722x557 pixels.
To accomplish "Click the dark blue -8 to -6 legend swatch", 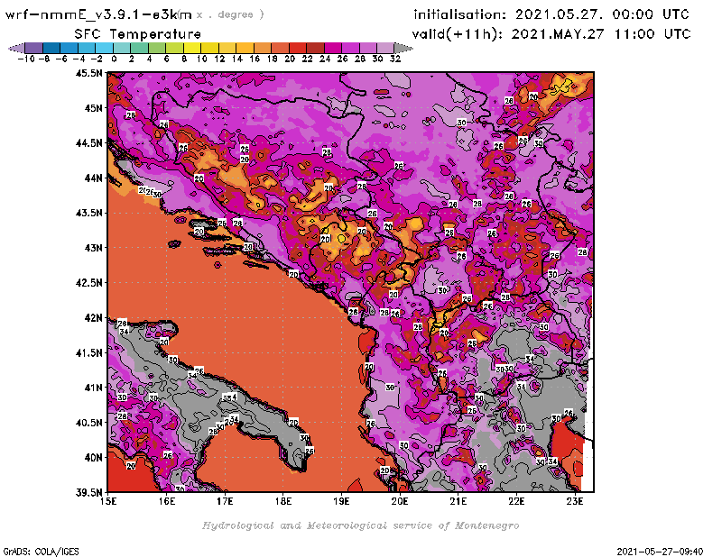I will tap(51, 48).
